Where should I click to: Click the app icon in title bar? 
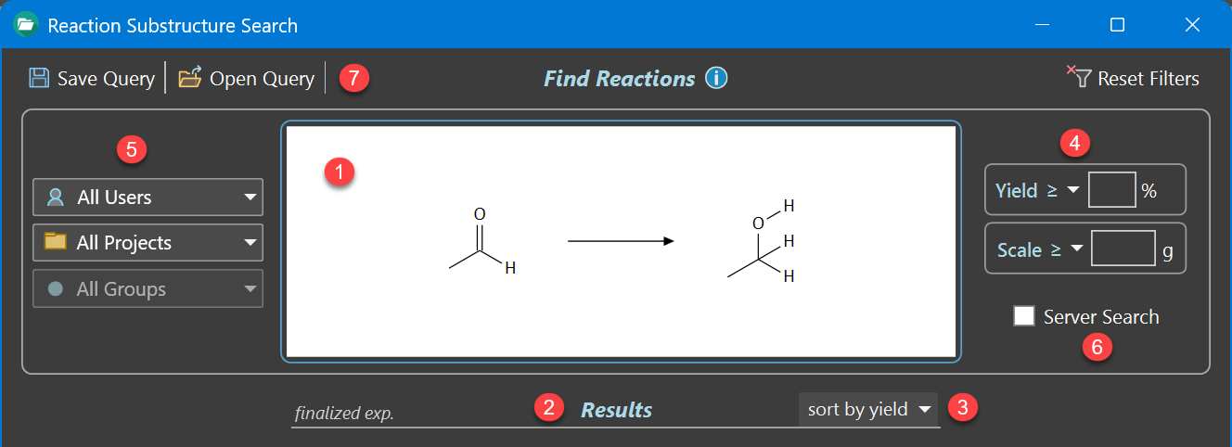click(25, 24)
